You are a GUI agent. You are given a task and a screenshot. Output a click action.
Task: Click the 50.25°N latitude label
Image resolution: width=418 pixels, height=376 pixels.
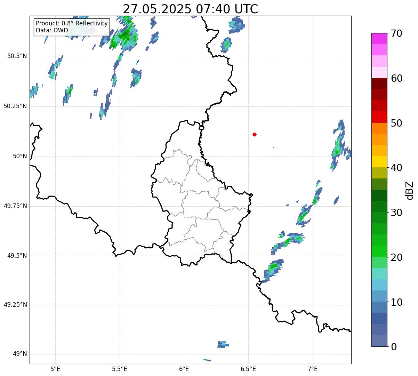point(15,106)
